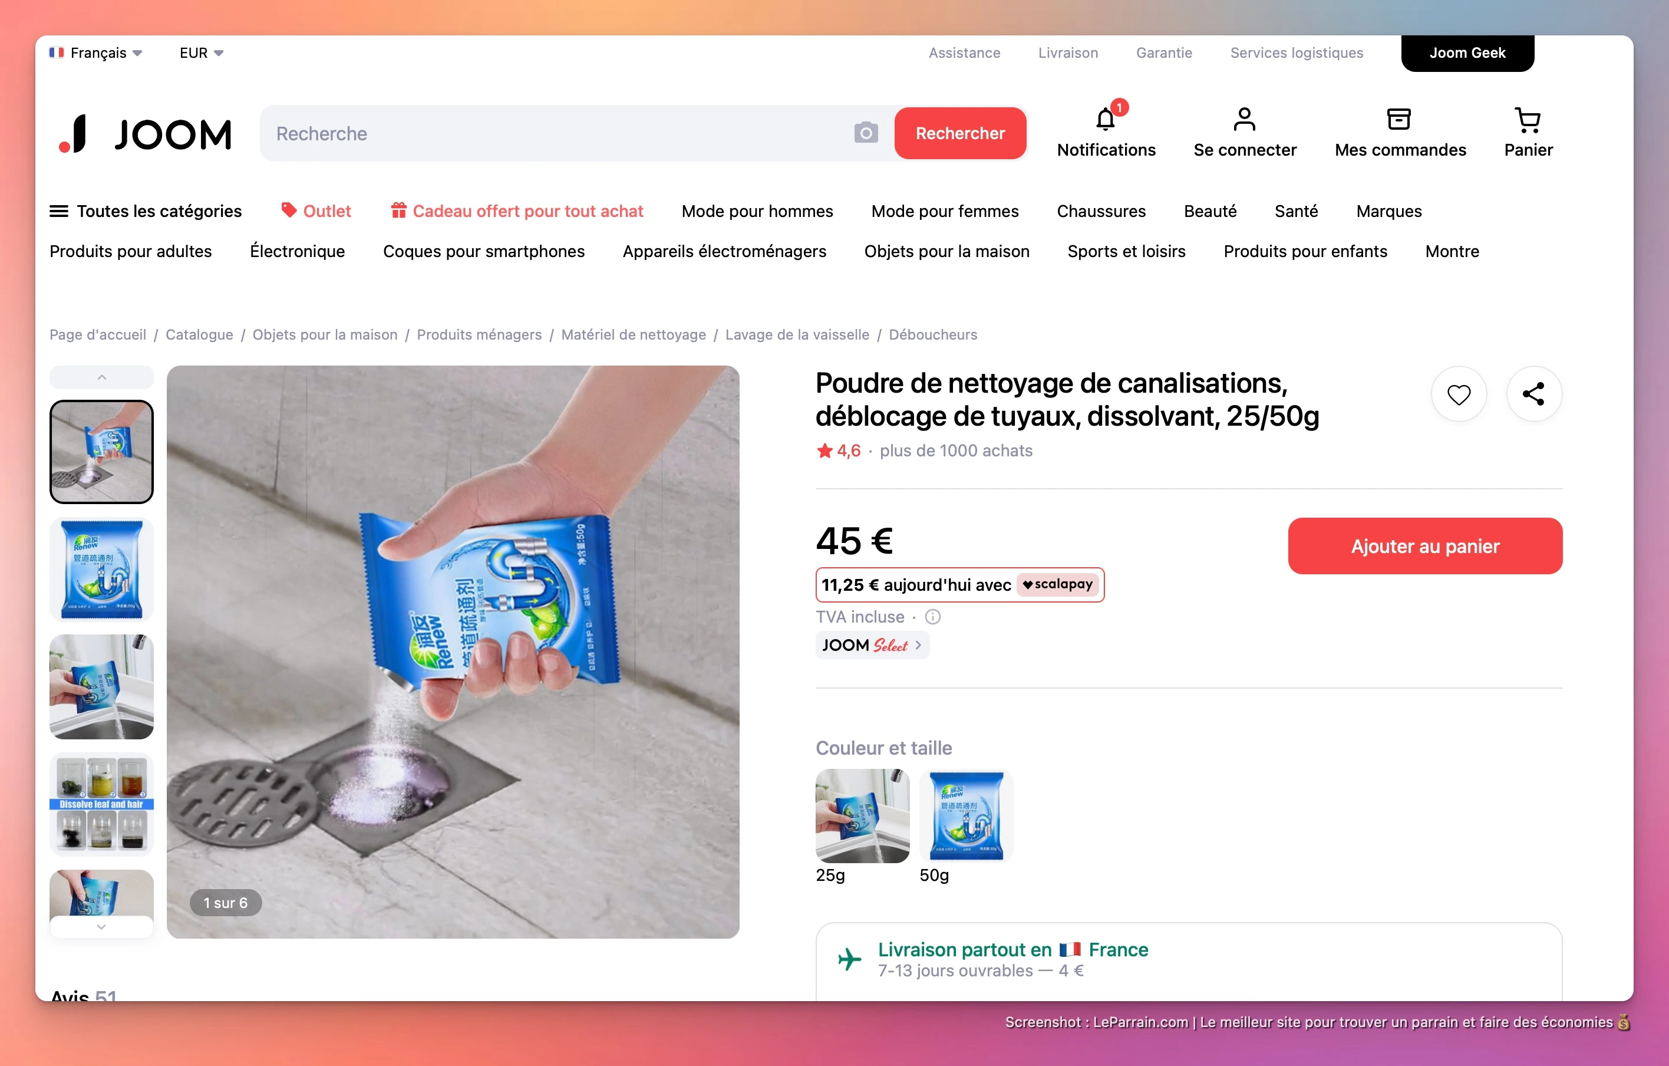Click the Rechercher search button
The image size is (1669, 1066).
click(960, 133)
